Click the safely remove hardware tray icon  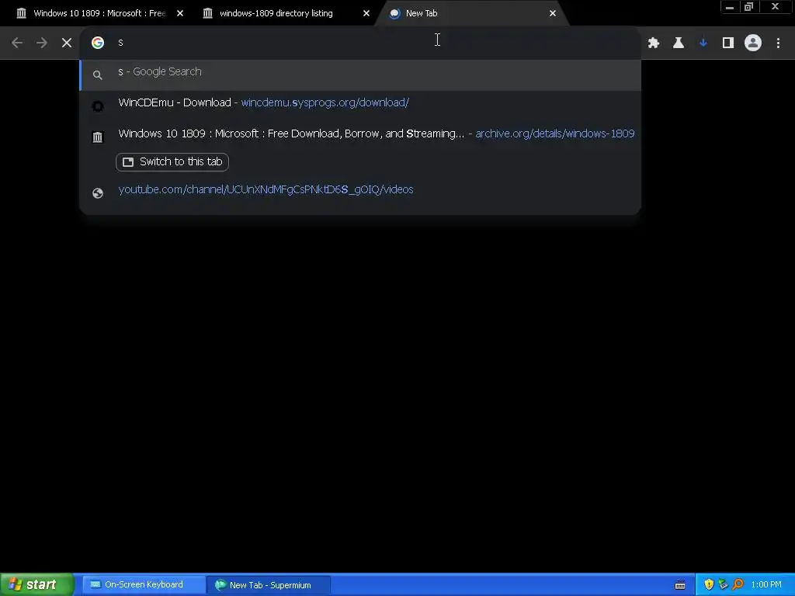point(723,585)
